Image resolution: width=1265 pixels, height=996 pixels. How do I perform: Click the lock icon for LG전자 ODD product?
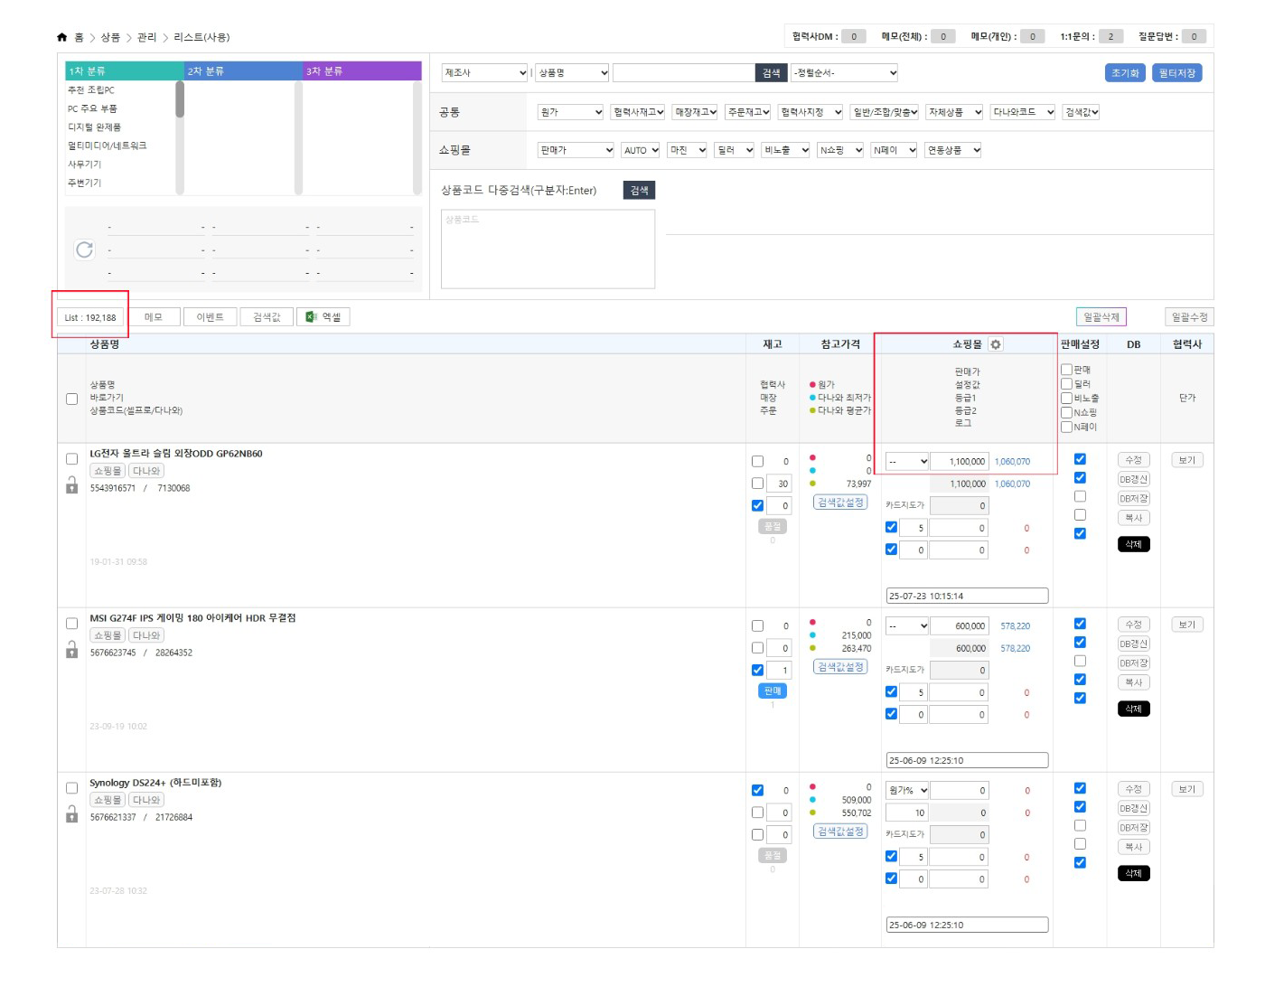(71, 486)
